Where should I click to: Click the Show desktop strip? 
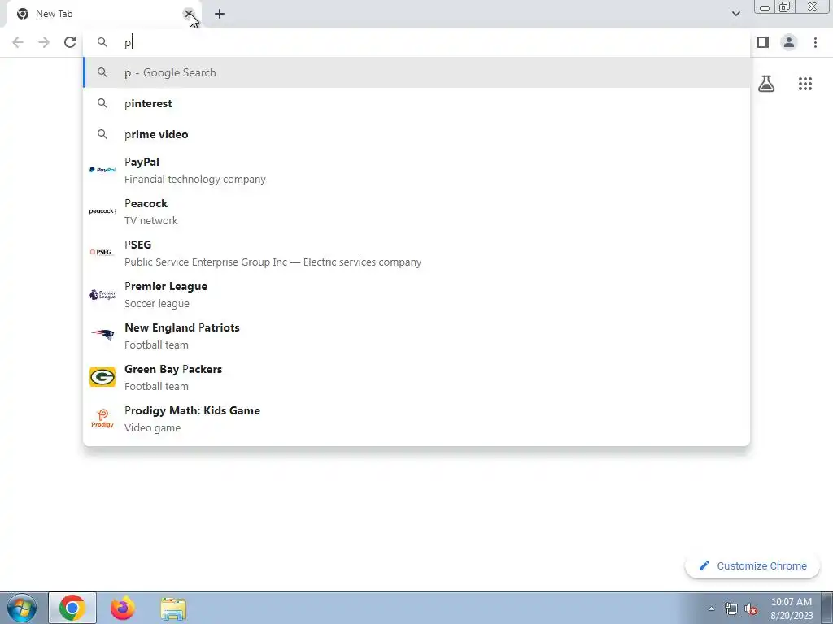(827, 608)
